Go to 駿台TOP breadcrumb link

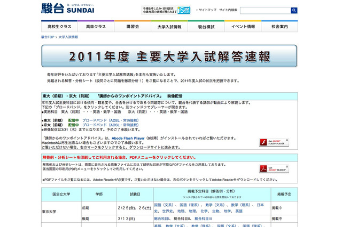click(x=48, y=37)
